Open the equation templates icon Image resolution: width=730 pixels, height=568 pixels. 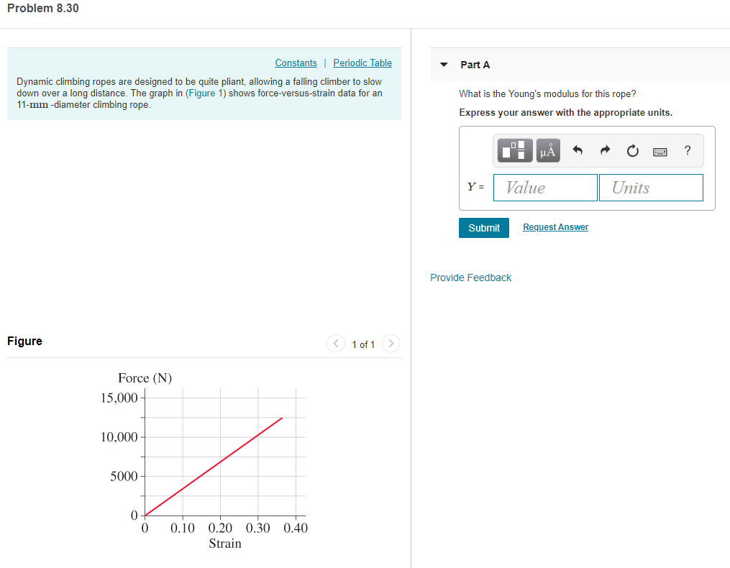[x=514, y=150]
